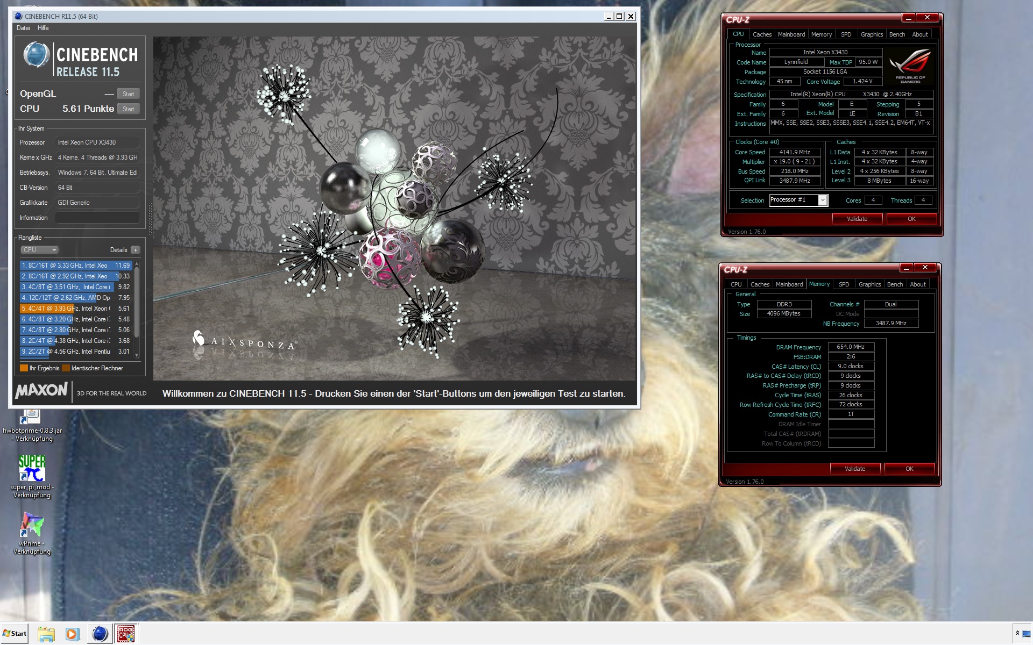The height and width of the screenshot is (645, 1033).
Task: Click the ROG Republic of Gamers logo
Action: point(910,66)
